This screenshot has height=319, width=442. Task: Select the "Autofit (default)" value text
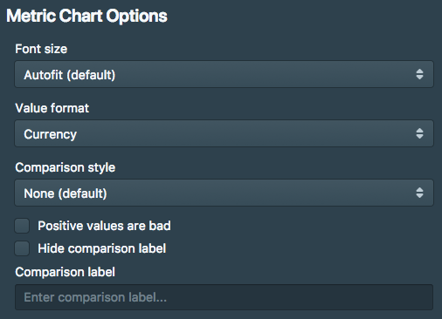(x=70, y=75)
